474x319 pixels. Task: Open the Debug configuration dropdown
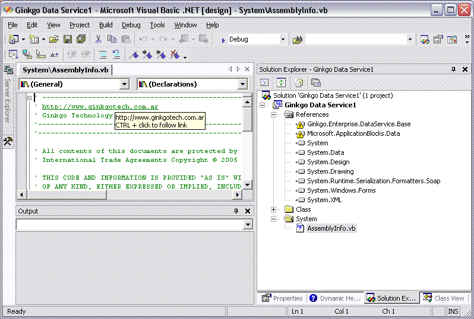(282, 40)
